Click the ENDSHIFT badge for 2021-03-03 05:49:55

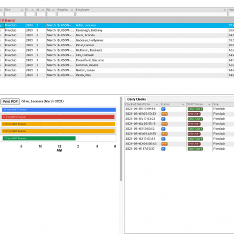coord(194,134)
